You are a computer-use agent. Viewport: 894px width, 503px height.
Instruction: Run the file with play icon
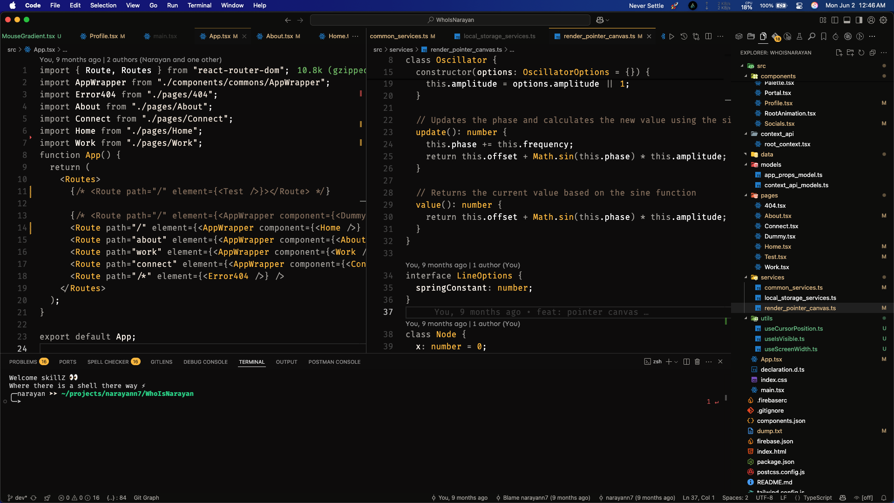pyautogui.click(x=672, y=36)
